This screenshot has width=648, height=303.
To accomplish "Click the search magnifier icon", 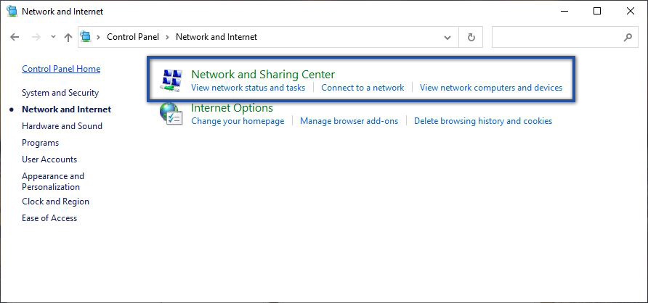I will (628, 37).
